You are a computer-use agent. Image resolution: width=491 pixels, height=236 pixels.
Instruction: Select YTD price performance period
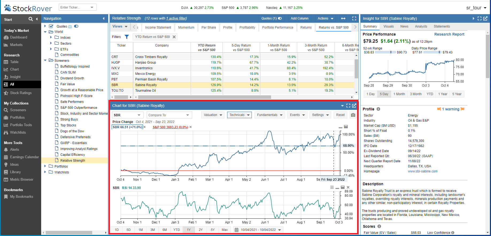point(430,94)
